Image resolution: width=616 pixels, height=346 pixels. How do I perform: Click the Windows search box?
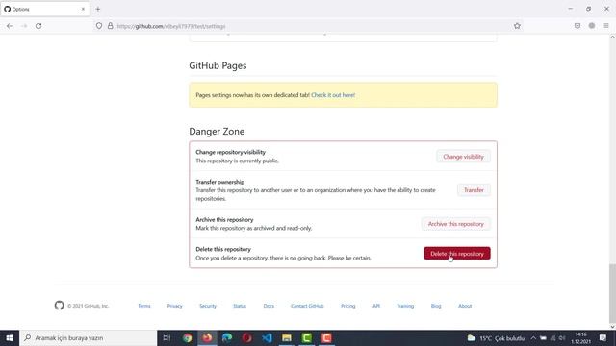coord(88,337)
